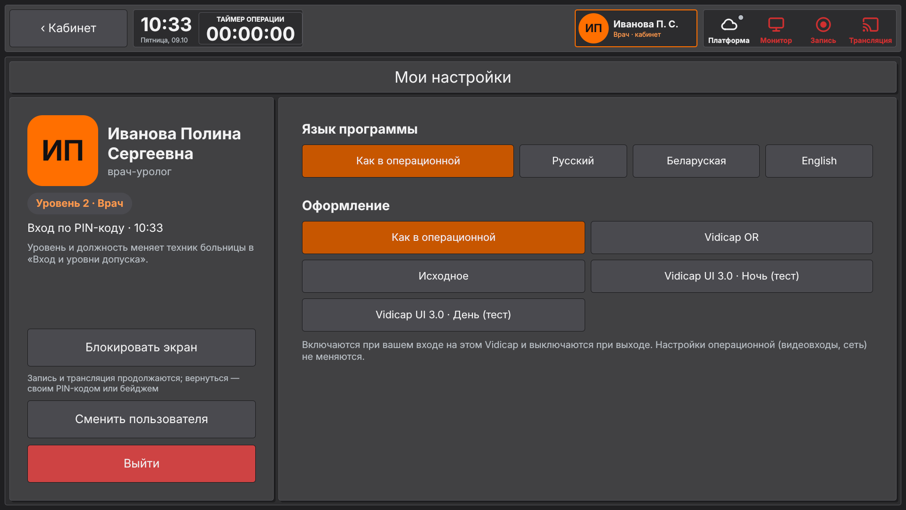Click the date Пятница, 09.10
The width and height of the screenshot is (906, 510).
point(164,41)
